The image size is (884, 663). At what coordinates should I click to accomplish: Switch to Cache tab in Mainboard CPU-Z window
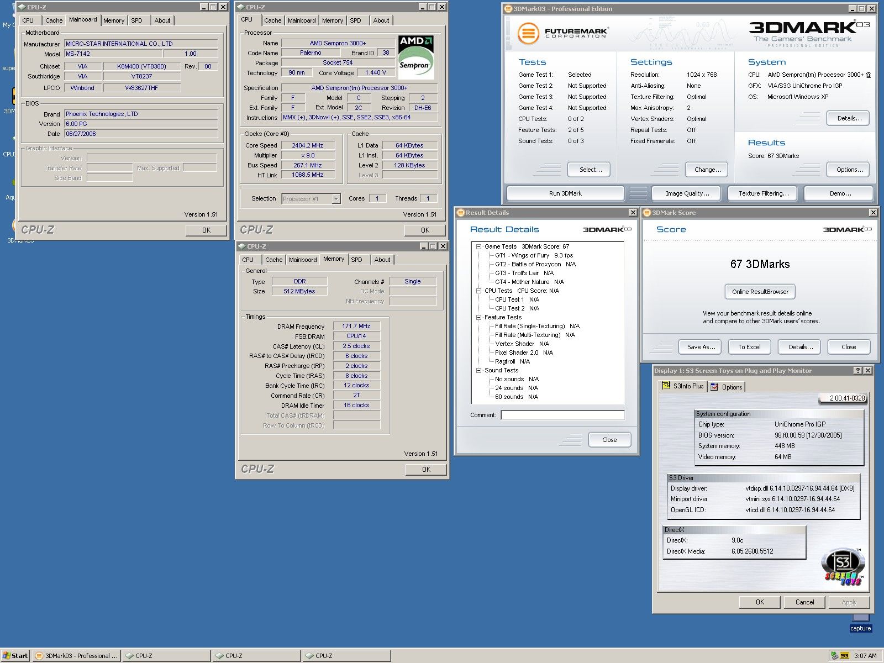tap(54, 20)
